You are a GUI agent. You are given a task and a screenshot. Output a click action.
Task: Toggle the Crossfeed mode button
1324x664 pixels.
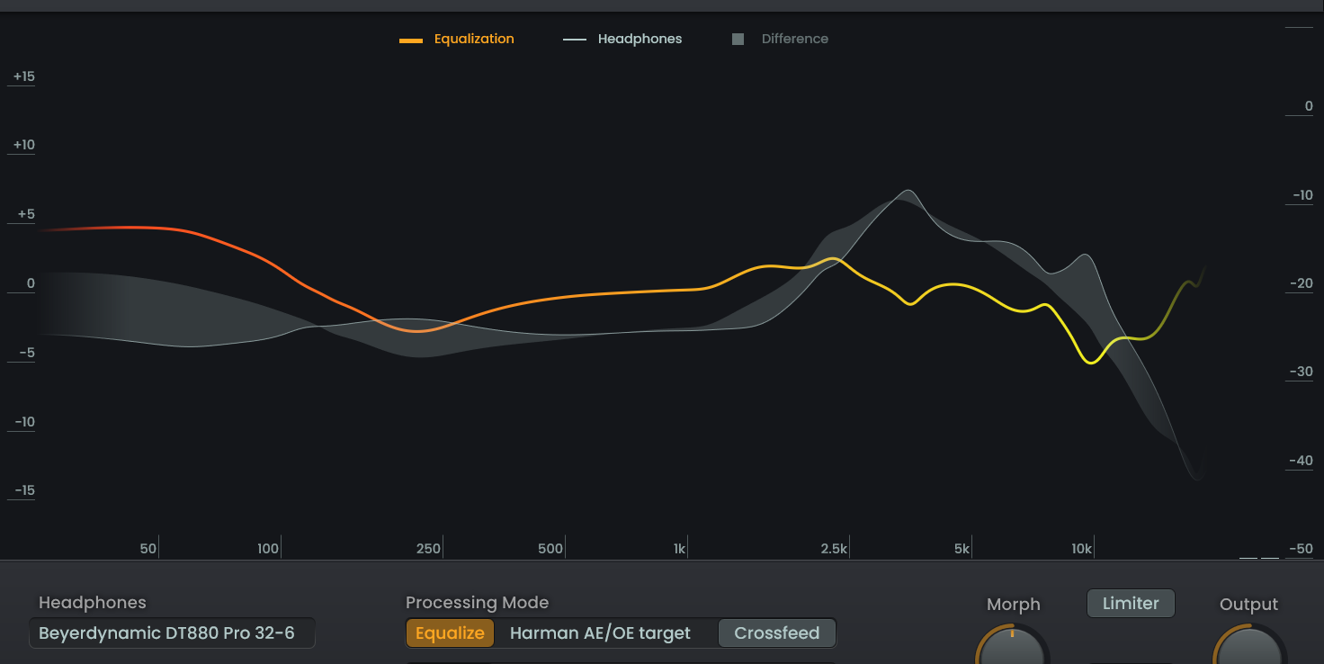(x=776, y=633)
